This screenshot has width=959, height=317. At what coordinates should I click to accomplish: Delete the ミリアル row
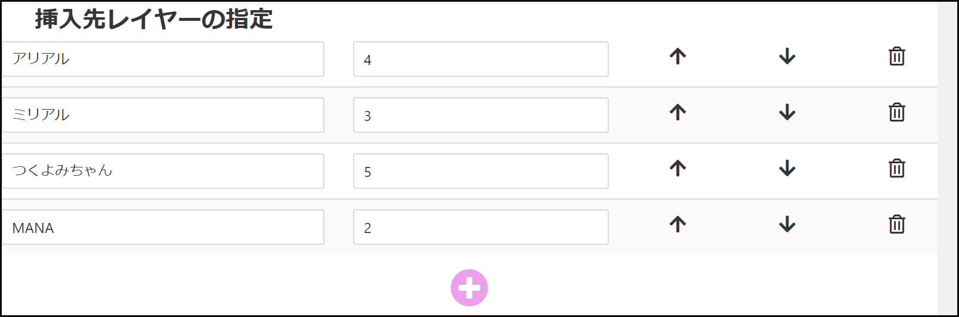[x=897, y=113]
